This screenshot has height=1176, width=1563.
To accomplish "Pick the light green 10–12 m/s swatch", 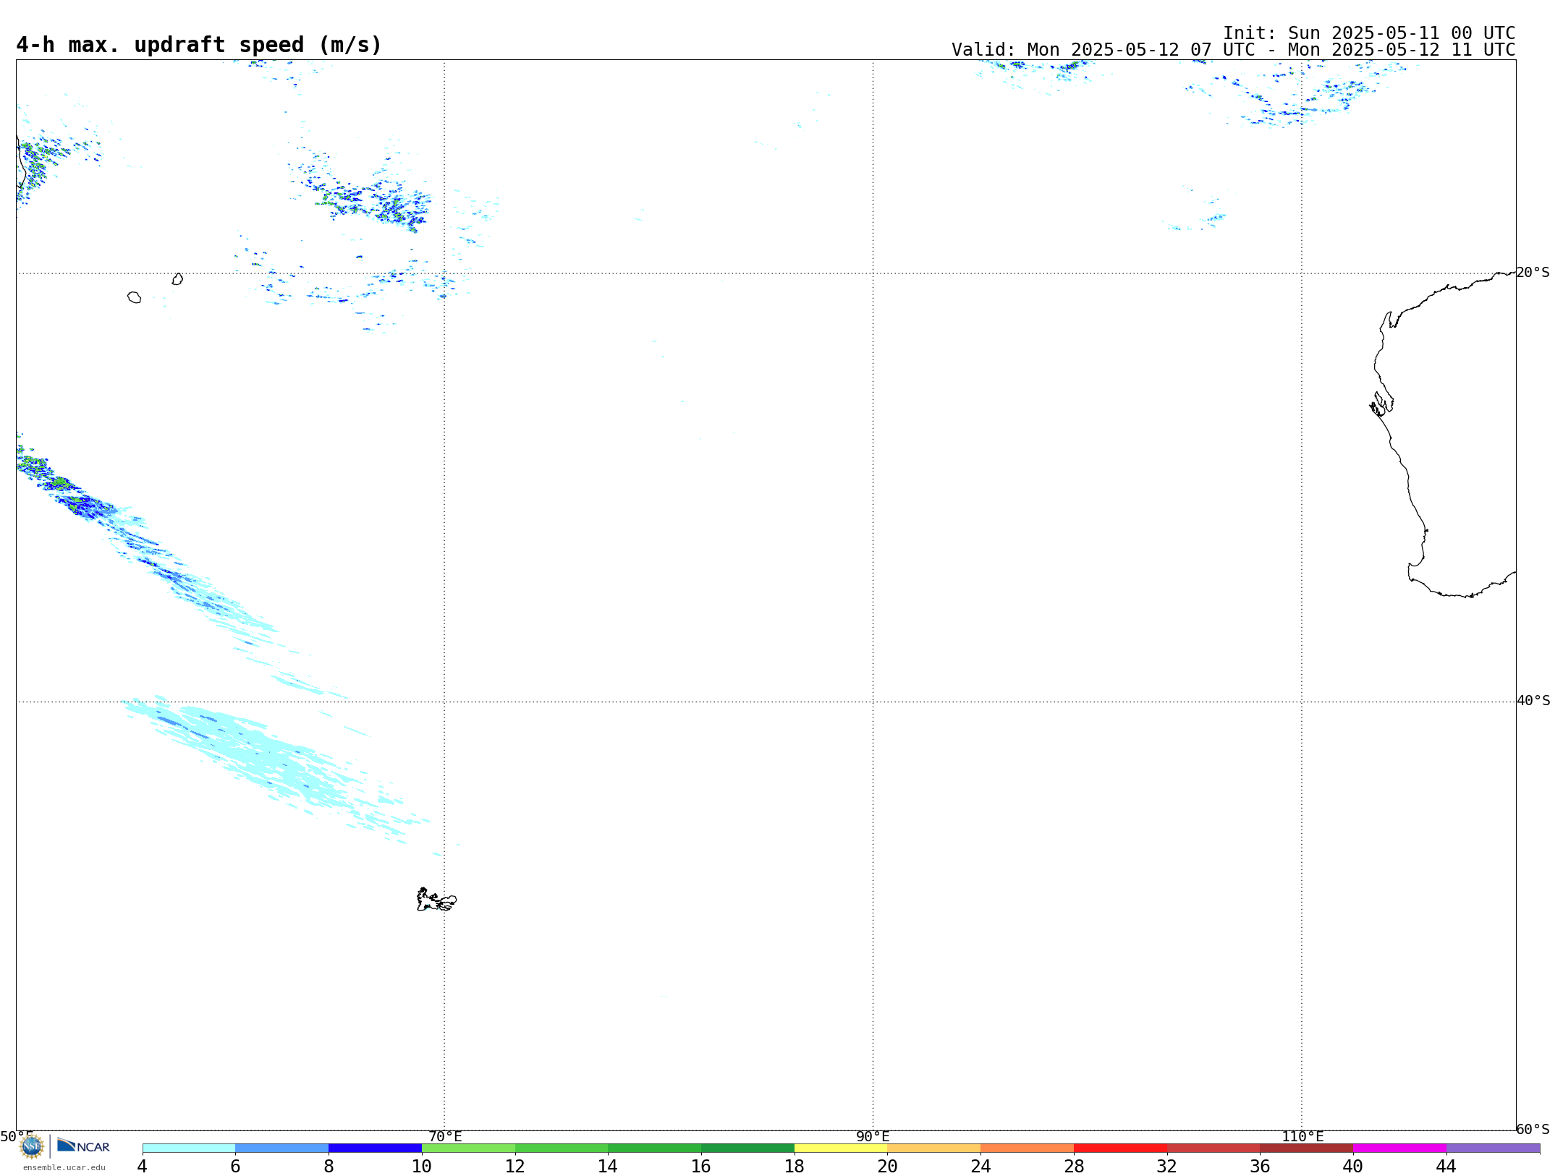I will pos(468,1149).
